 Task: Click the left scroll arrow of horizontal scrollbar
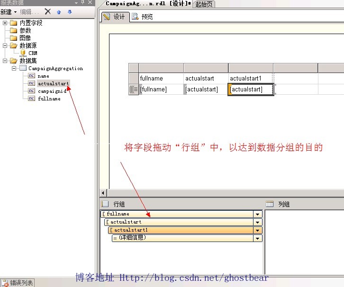coord(103,193)
